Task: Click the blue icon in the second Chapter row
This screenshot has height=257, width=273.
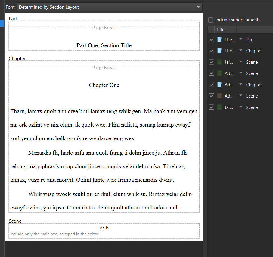Action: (x=219, y=85)
